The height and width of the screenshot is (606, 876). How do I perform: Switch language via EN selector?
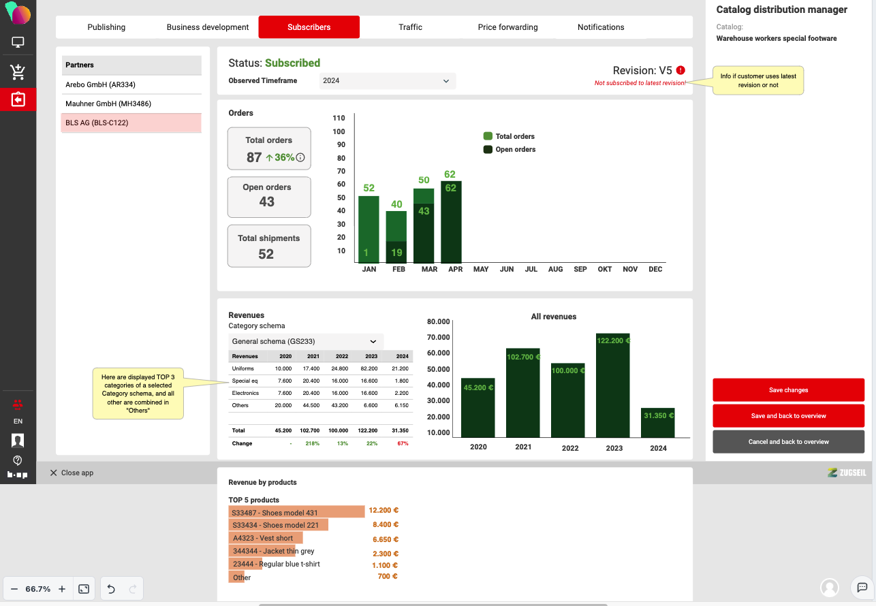18,421
